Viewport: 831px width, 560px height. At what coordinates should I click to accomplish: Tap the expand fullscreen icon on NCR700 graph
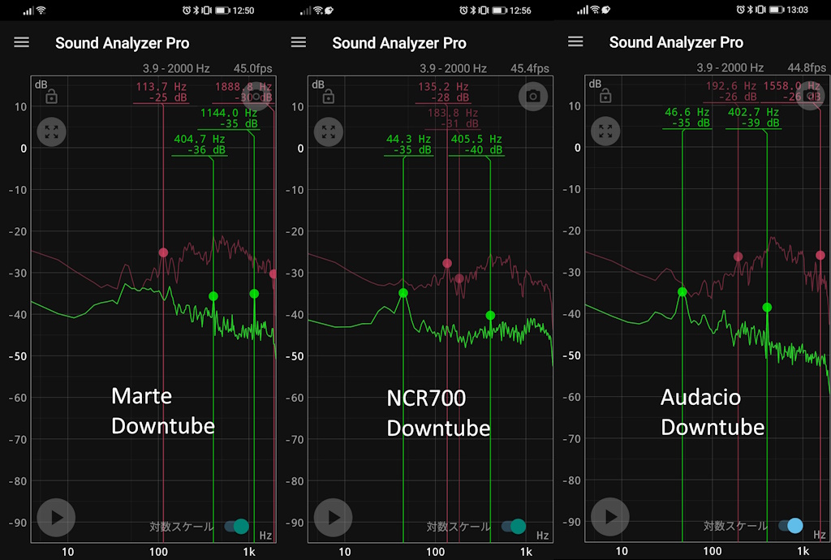329,131
